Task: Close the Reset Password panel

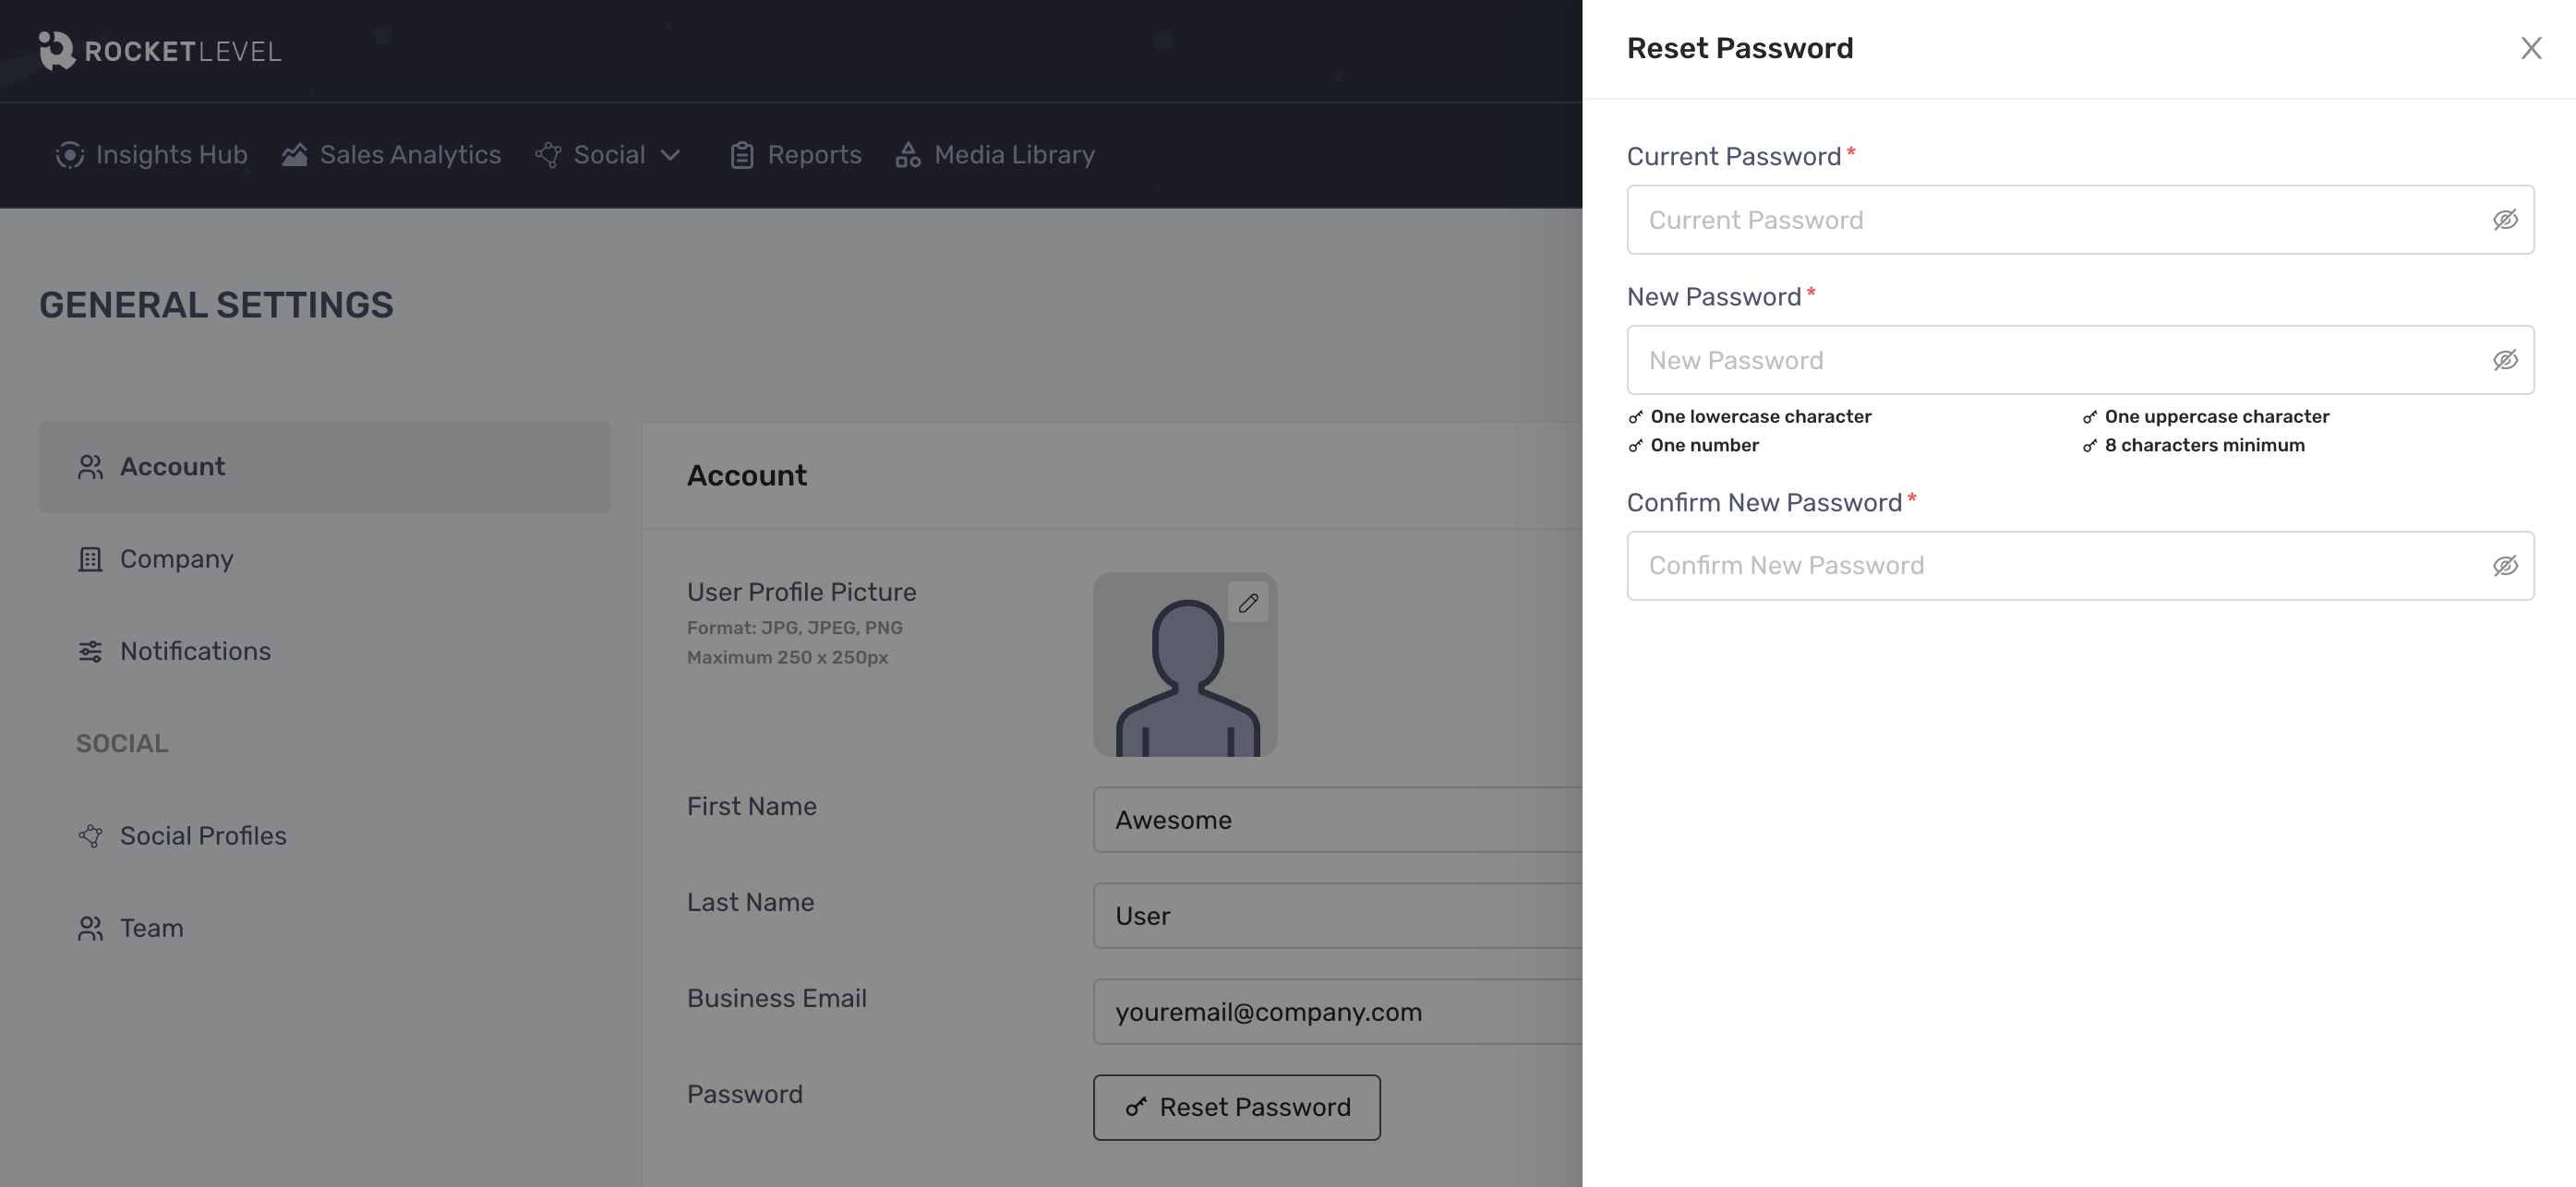Action: [x=2531, y=48]
